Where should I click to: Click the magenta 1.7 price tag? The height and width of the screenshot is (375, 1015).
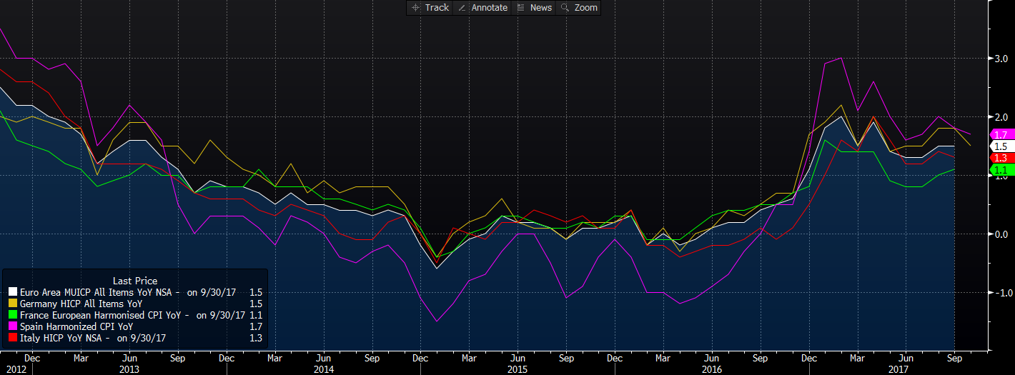[1001, 134]
